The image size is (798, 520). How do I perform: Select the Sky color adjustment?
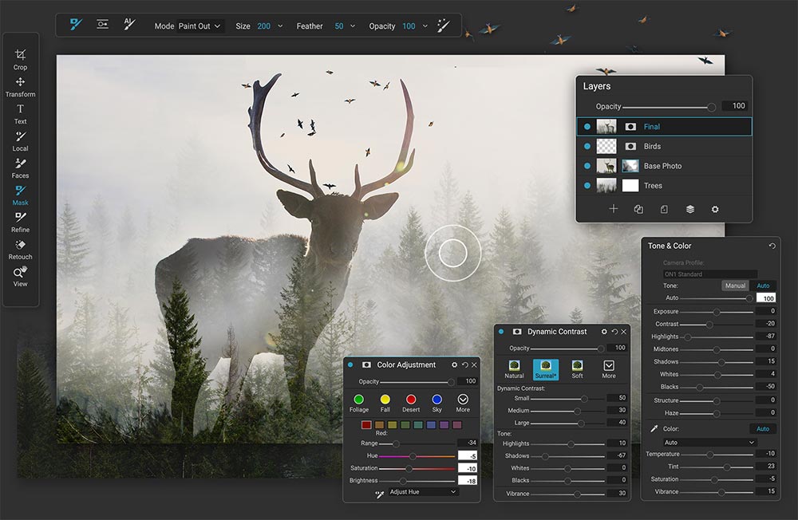tap(439, 398)
